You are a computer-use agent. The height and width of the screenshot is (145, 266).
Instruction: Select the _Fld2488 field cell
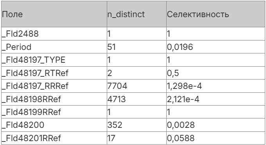54,34
